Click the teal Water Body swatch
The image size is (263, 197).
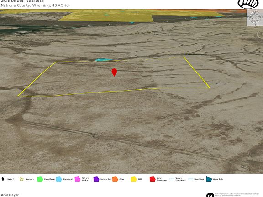coord(209,179)
